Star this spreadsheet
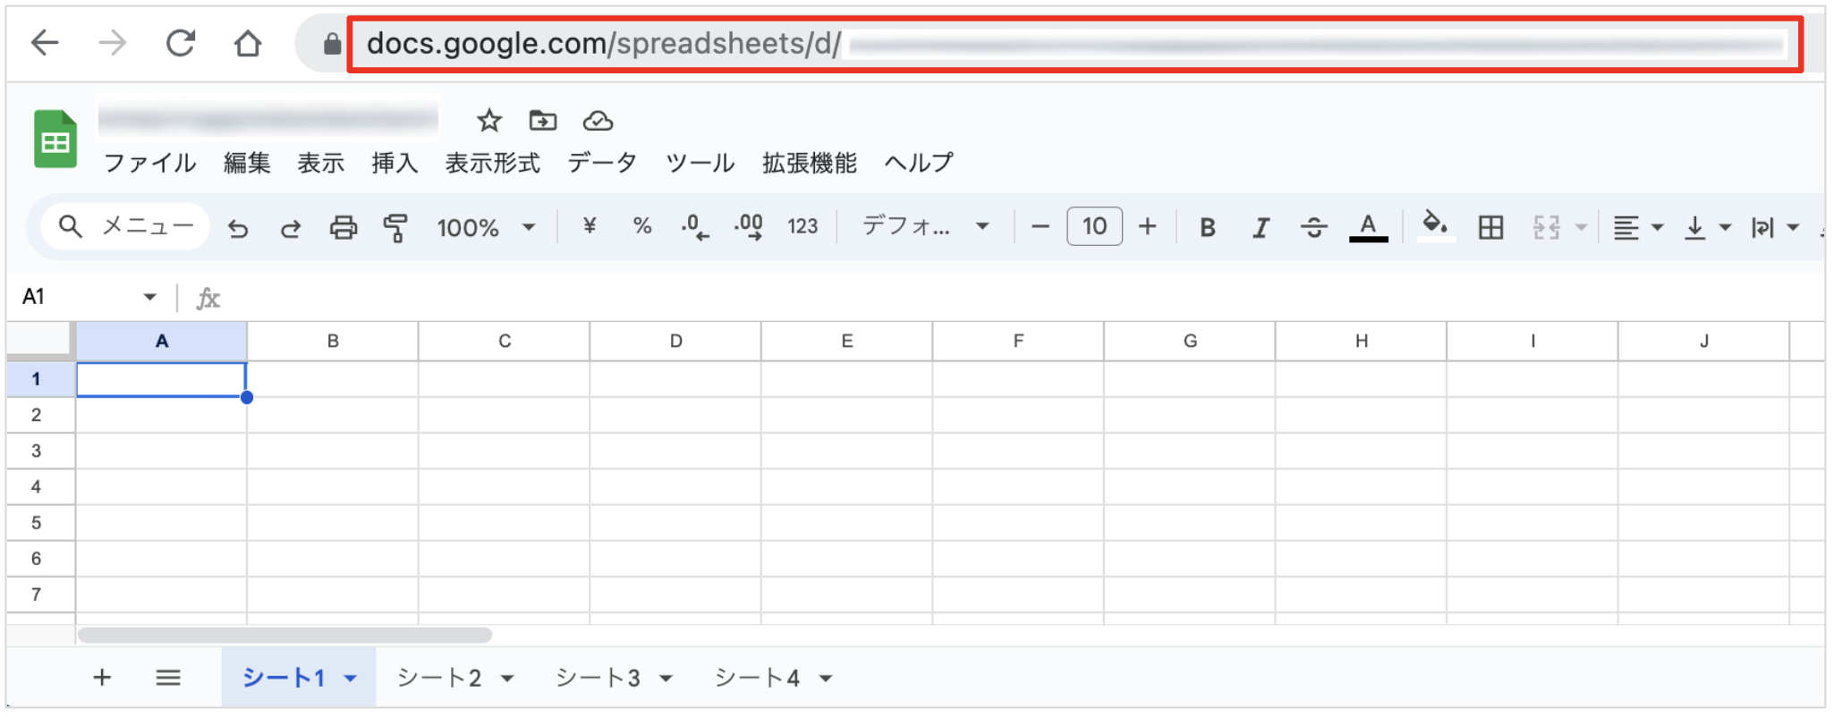Image resolution: width=1834 pixels, height=717 pixels. (x=489, y=120)
